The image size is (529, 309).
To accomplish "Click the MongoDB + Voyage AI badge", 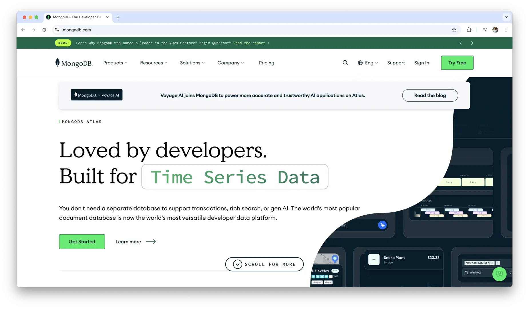I will click(x=97, y=95).
